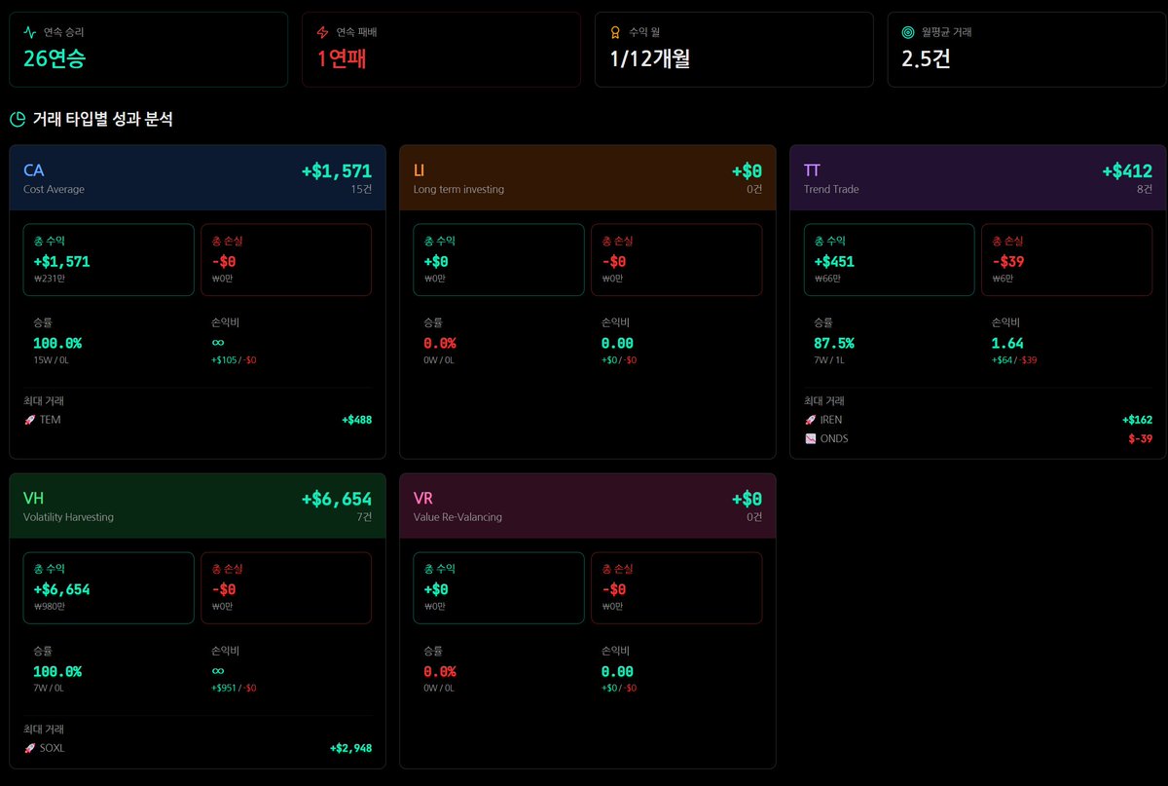Click the ONDS ticker in TT card
1168x786 pixels.
834,438
